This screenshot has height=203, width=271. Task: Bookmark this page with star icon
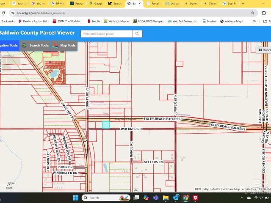(253, 13)
